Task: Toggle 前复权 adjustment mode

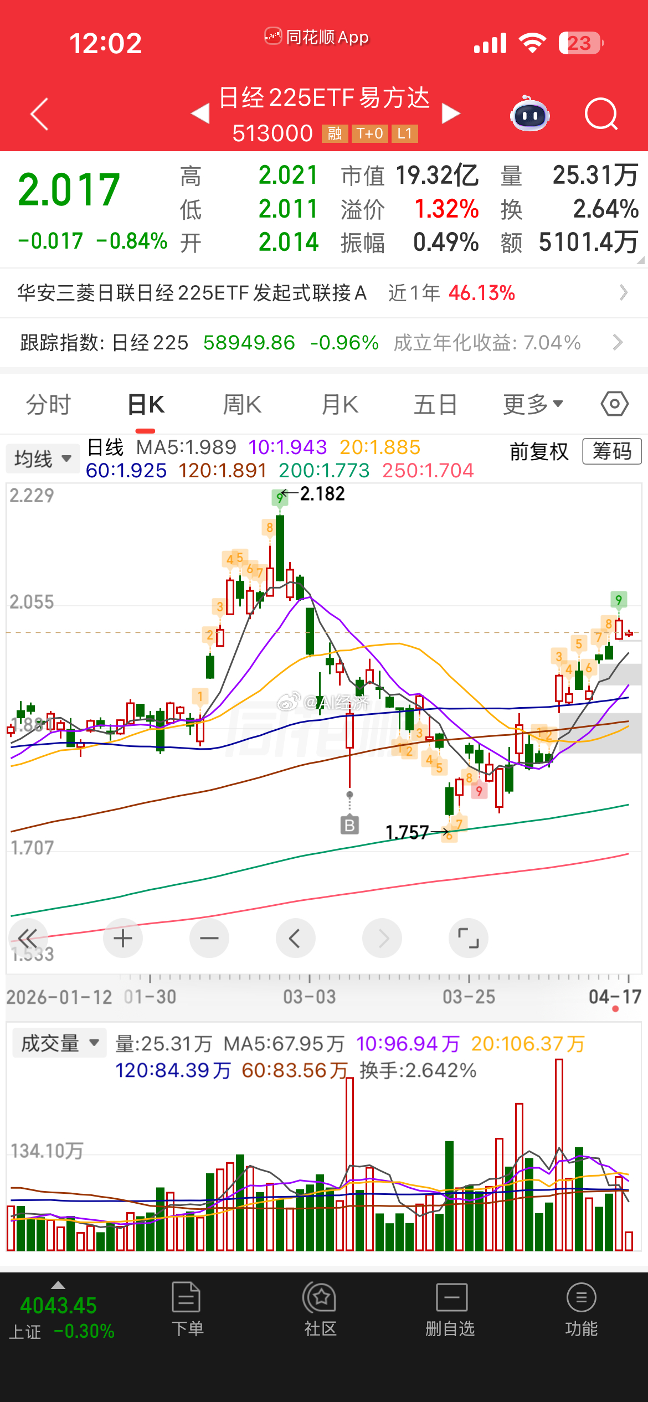Action: point(539,451)
